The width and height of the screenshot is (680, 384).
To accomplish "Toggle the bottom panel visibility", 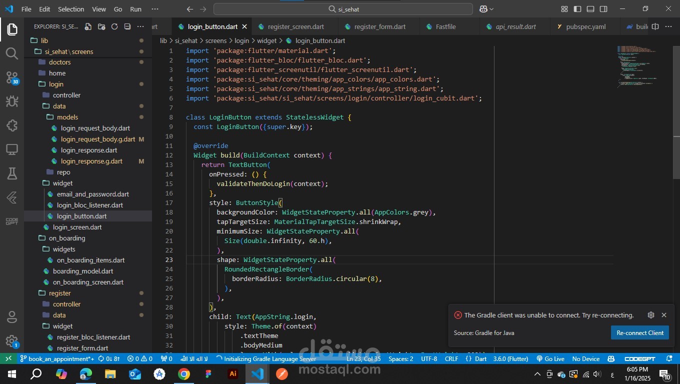I will click(x=590, y=9).
